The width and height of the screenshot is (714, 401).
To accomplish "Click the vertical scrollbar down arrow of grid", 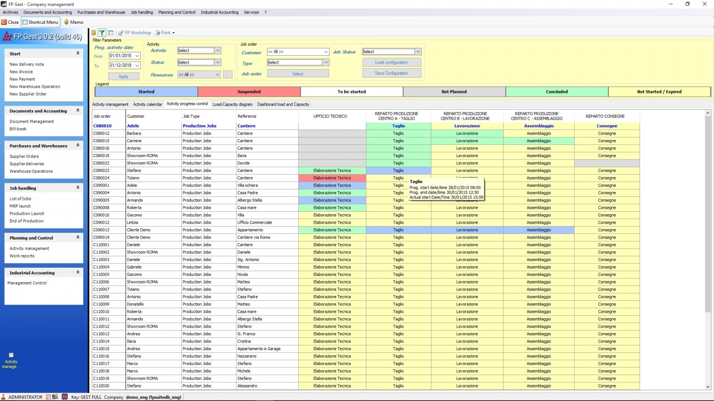I will [x=708, y=387].
